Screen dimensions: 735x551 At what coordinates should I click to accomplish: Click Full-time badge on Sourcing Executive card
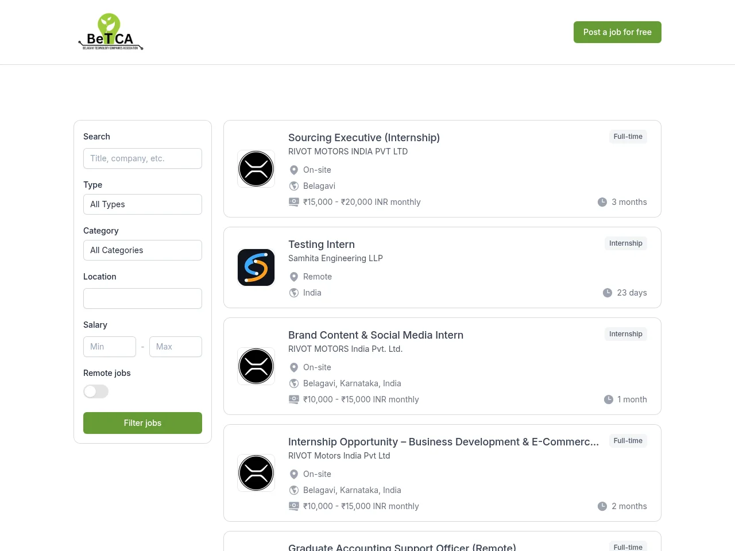click(628, 137)
